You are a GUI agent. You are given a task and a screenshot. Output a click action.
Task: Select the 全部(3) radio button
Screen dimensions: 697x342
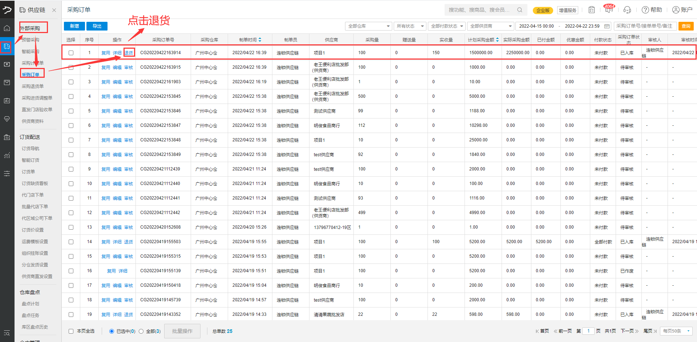coord(141,331)
